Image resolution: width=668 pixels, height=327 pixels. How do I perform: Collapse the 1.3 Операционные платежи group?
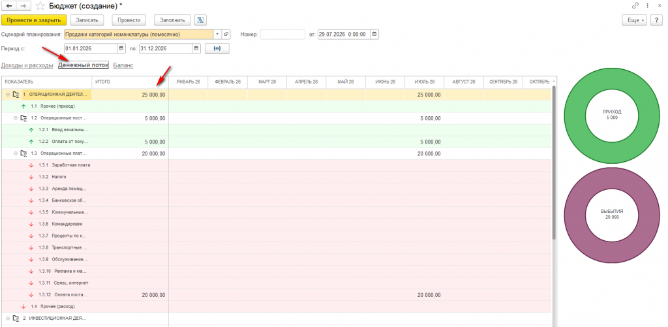click(16, 153)
